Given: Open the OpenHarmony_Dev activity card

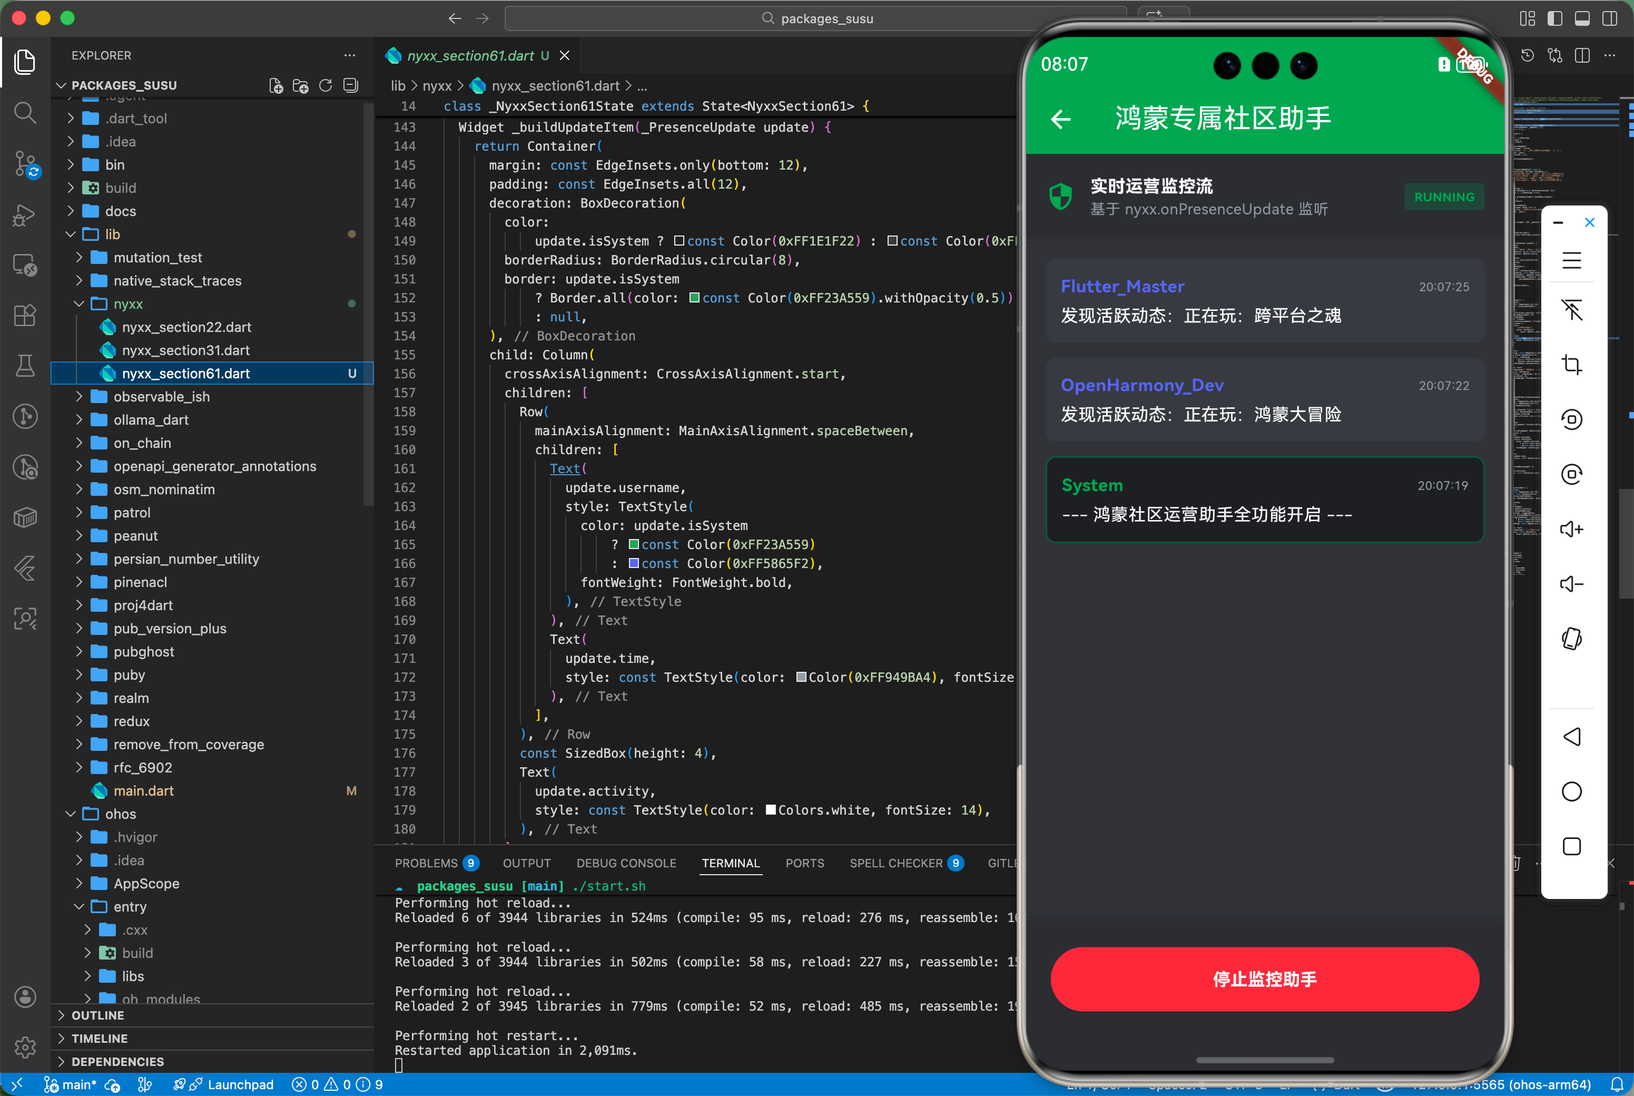Looking at the screenshot, I should click(x=1264, y=399).
